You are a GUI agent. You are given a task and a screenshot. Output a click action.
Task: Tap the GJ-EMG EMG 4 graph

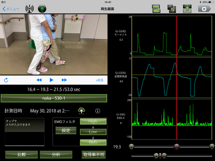coord(172,119)
